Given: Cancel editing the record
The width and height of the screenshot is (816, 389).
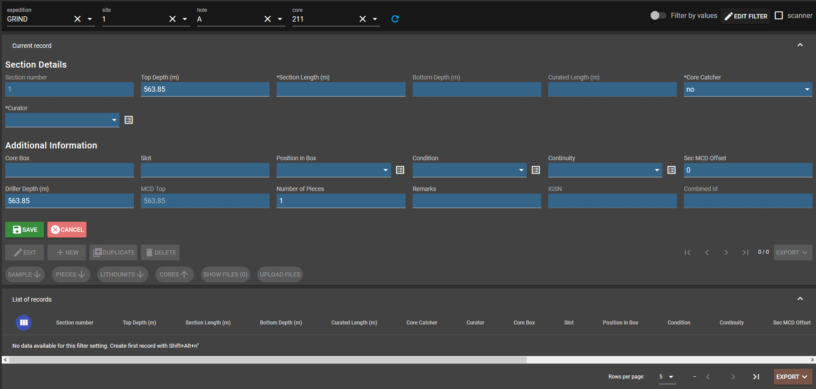Looking at the screenshot, I should pyautogui.click(x=67, y=230).
